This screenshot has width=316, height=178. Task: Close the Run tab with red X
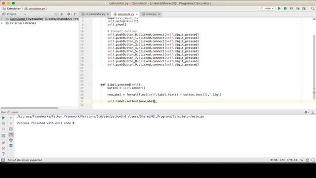pyautogui.click(x=3, y=148)
